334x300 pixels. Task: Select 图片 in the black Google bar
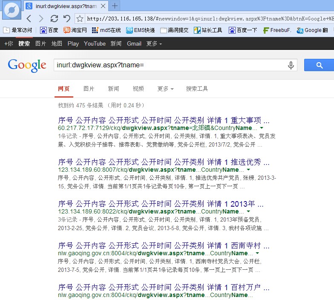coord(40,43)
